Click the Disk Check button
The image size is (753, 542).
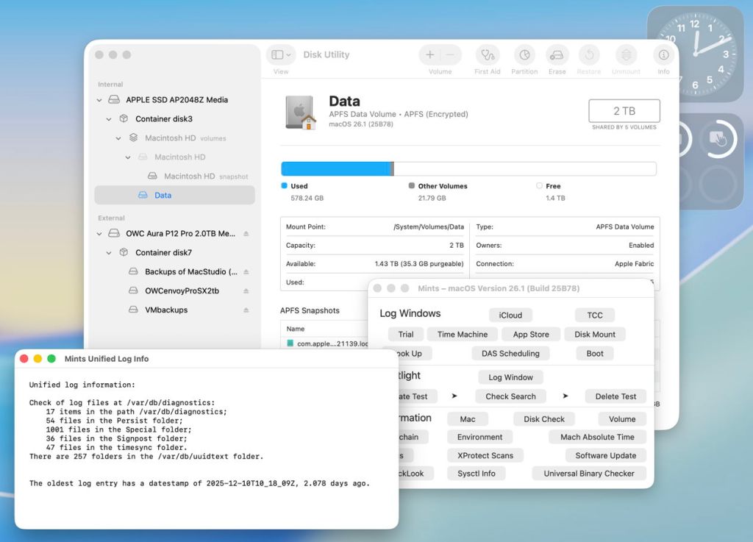coord(544,419)
